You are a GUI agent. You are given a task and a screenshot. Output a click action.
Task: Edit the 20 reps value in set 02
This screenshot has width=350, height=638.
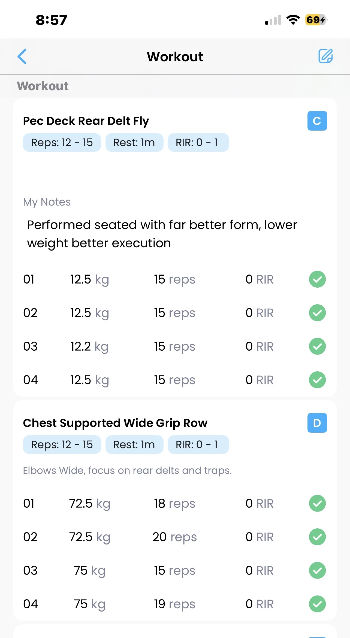[174, 537]
